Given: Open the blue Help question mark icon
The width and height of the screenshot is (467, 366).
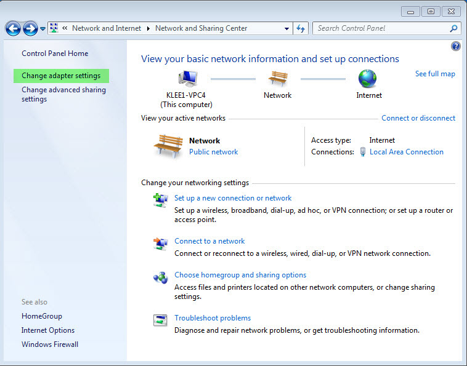Looking at the screenshot, I should tap(456, 46).
